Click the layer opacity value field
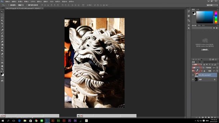The height and width of the screenshot is (123, 219). [214, 68]
